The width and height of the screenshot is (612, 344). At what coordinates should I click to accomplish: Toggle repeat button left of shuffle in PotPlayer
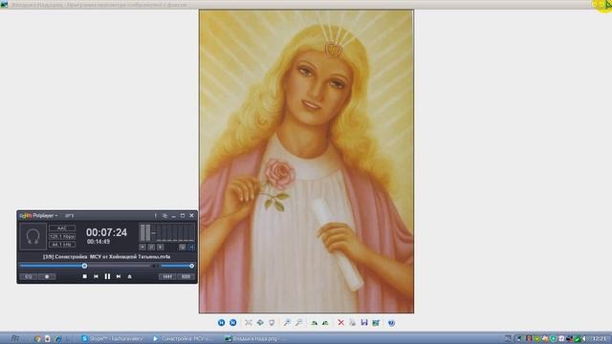click(x=183, y=247)
